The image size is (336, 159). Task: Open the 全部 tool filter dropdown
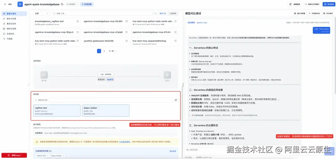tap(42, 13)
